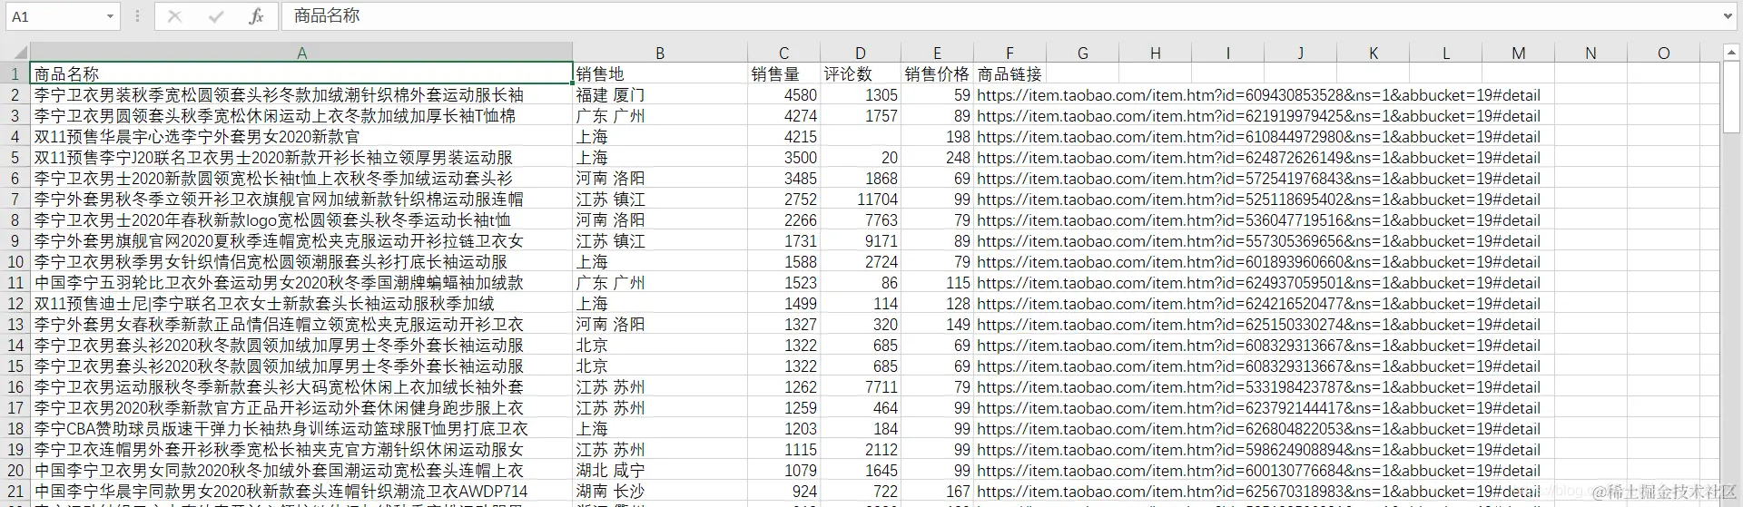
Task: Select column O header
Action: tap(1664, 53)
